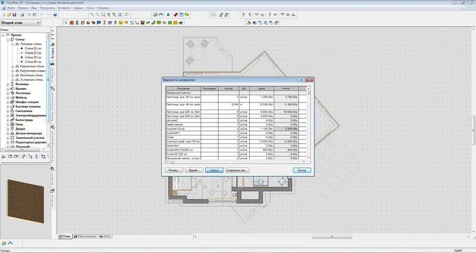Image resolution: width=476 pixels, height=253 pixels.
Task: Click the Итого column header
Action: (x=286, y=89)
